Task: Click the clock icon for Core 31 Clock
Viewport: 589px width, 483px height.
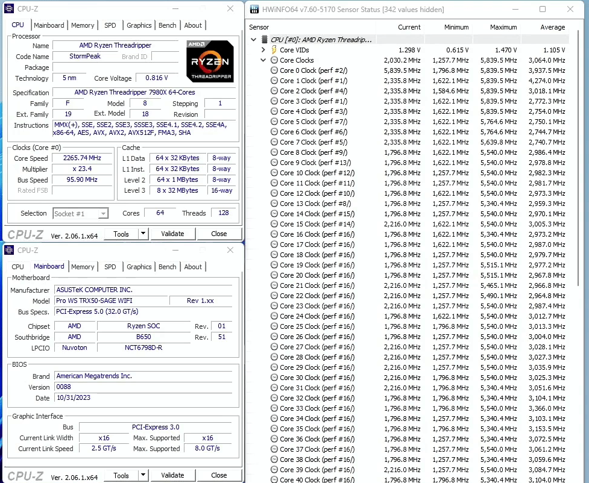Action: (274, 388)
